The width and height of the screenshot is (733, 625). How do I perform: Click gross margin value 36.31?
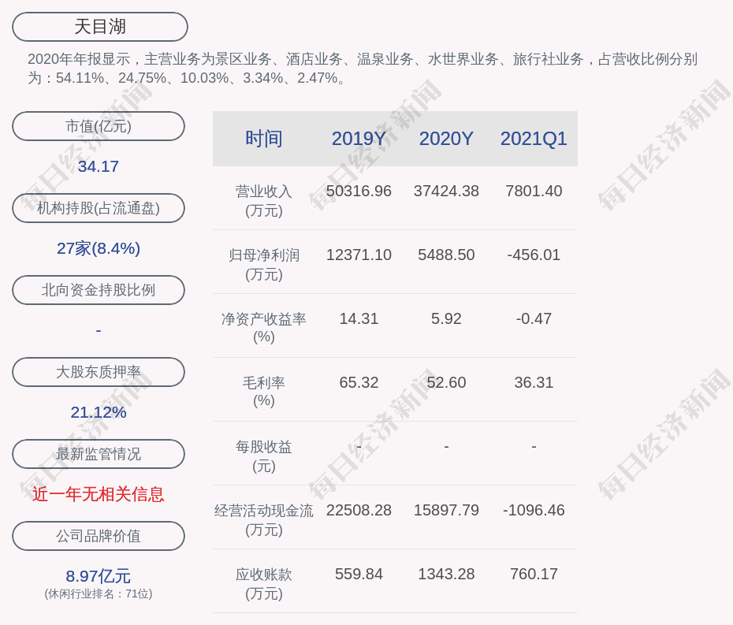click(534, 382)
